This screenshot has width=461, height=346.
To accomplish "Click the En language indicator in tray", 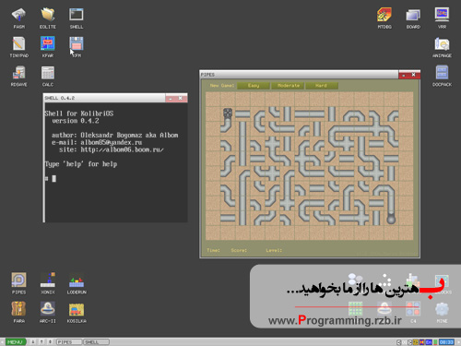I will 429,342.
